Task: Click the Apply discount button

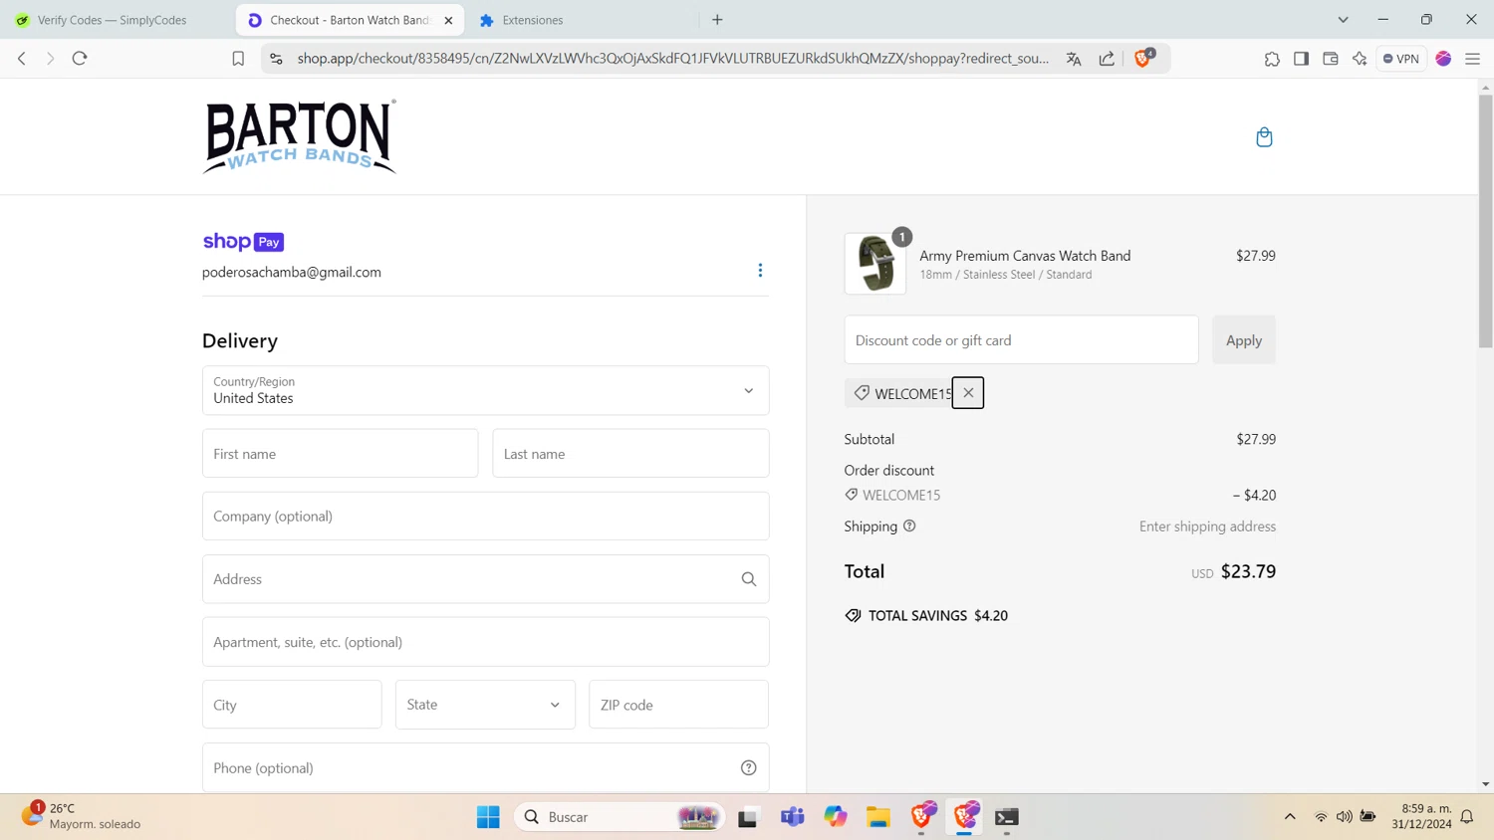Action: (1244, 340)
